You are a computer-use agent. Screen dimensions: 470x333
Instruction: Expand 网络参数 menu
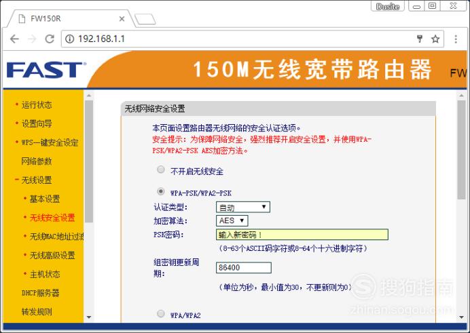tap(37, 161)
